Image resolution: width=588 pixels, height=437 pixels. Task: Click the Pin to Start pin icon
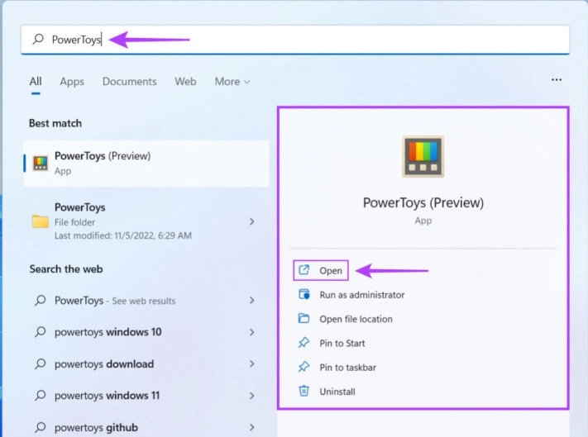(x=304, y=342)
